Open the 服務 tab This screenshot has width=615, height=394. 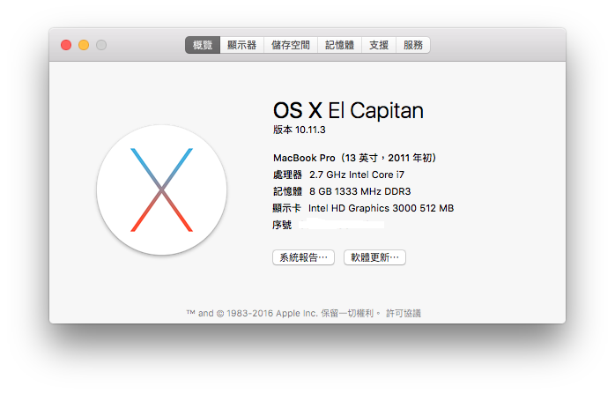pos(413,45)
